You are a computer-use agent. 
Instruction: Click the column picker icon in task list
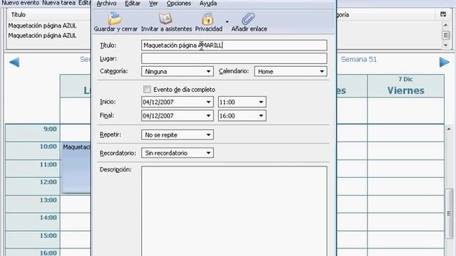(443, 14)
